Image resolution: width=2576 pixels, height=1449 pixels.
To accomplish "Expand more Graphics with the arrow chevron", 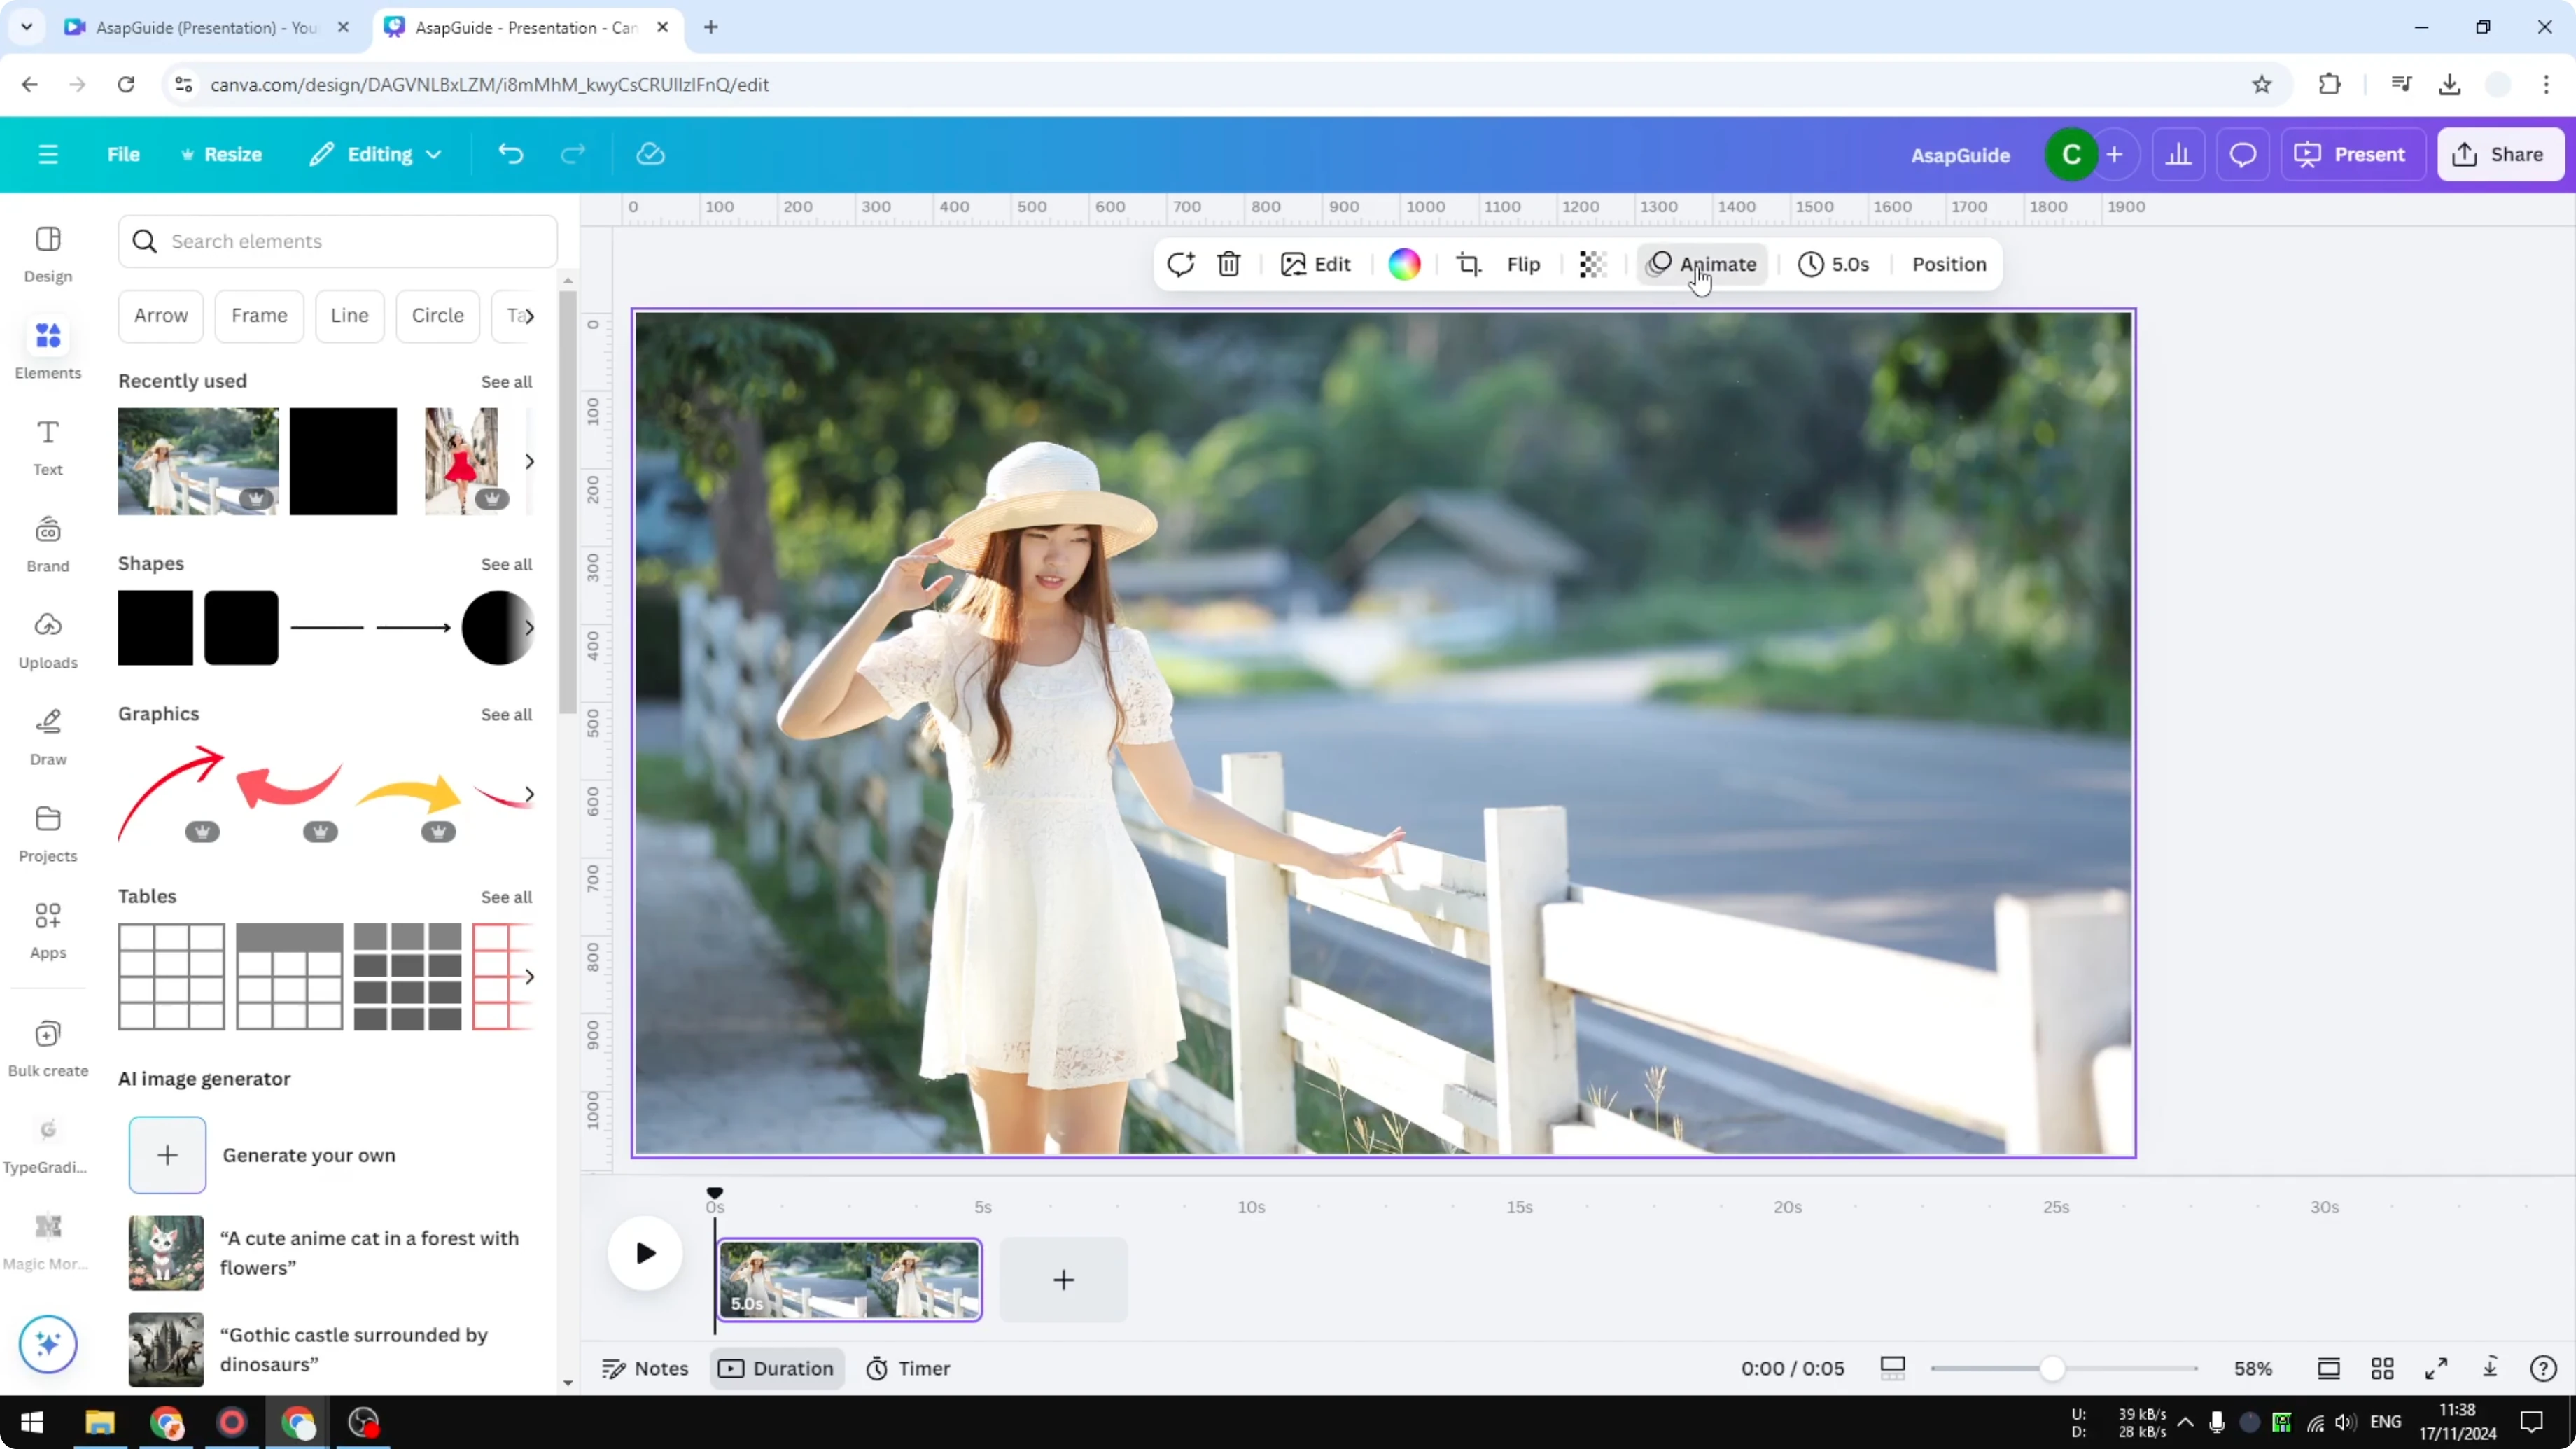I will 530,793.
